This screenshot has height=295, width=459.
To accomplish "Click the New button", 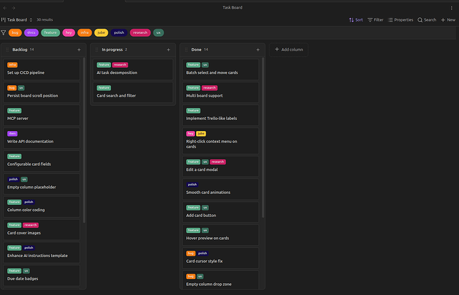I will tap(448, 20).
